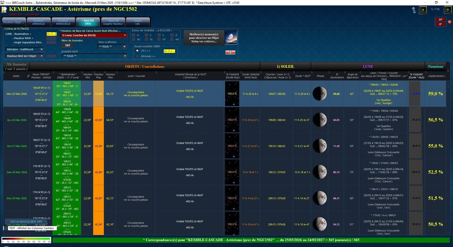This screenshot has width=453, height=247.
Task: Click the up/down sort arrows icon
Action: click(x=414, y=10)
